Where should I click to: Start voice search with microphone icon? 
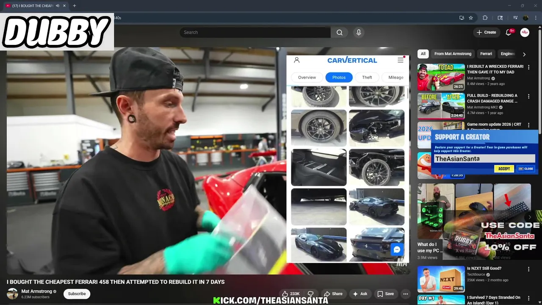point(359,32)
